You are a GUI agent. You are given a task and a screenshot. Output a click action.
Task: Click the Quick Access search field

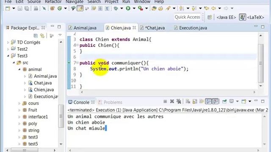coord(187,17)
